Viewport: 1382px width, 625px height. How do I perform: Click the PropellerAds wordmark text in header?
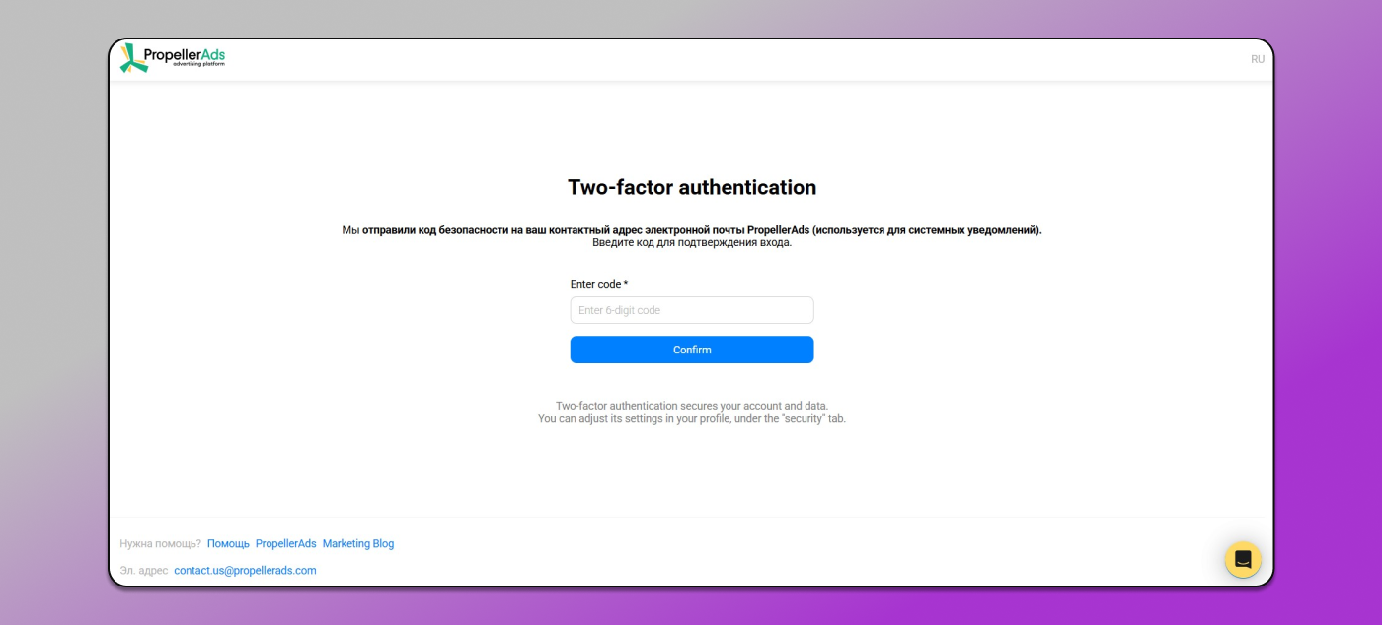(185, 53)
